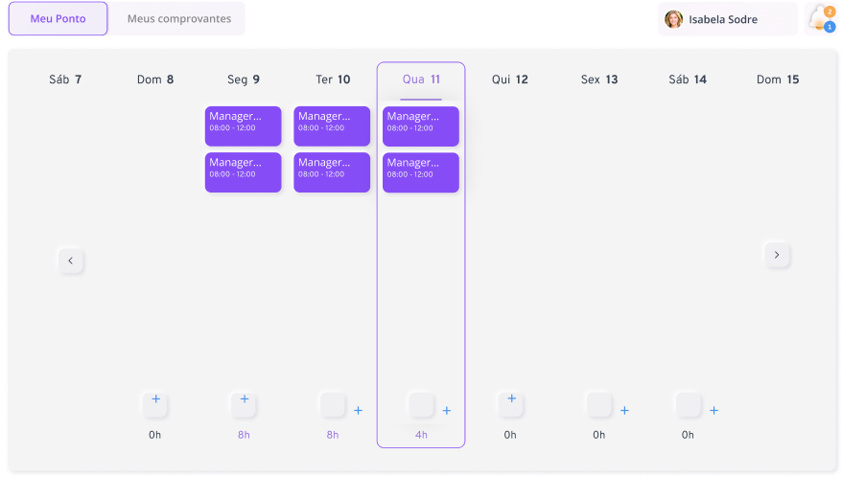Image resolution: width=842 pixels, height=477 pixels.
Task: Open first Manager shift on Seg 9
Action: (x=244, y=126)
